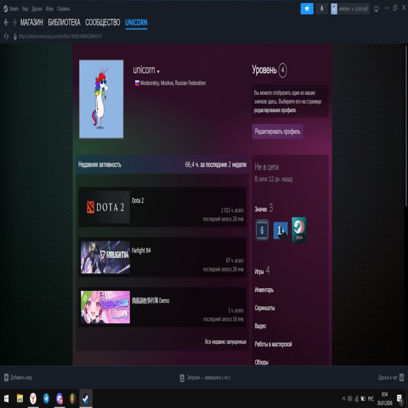Open the Все недавно запущенные link

point(225,342)
